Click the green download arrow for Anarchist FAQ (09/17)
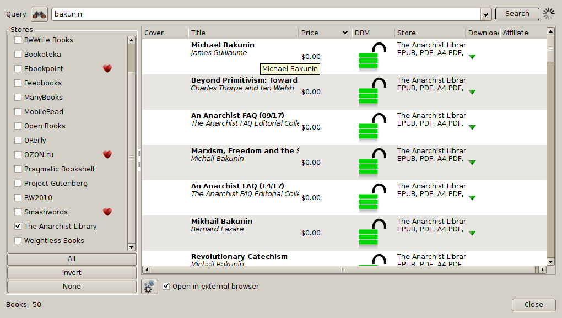 (x=472, y=127)
